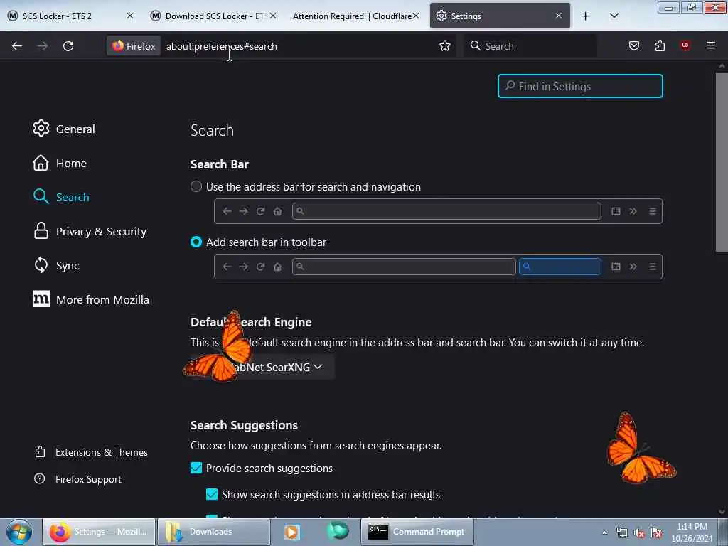Viewport: 728px width, 546px height.
Task: Click the question mark icon beside Firefox Support
Action: point(40,478)
